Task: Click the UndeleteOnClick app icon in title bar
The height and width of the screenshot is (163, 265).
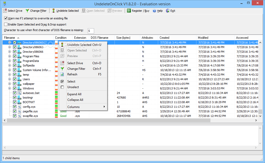Action: pos(5,4)
